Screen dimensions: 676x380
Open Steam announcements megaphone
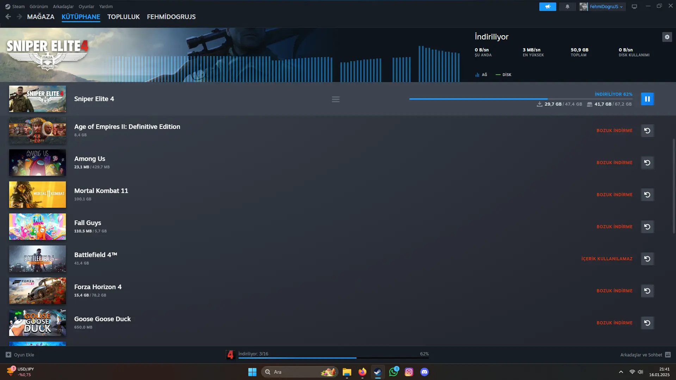click(547, 7)
